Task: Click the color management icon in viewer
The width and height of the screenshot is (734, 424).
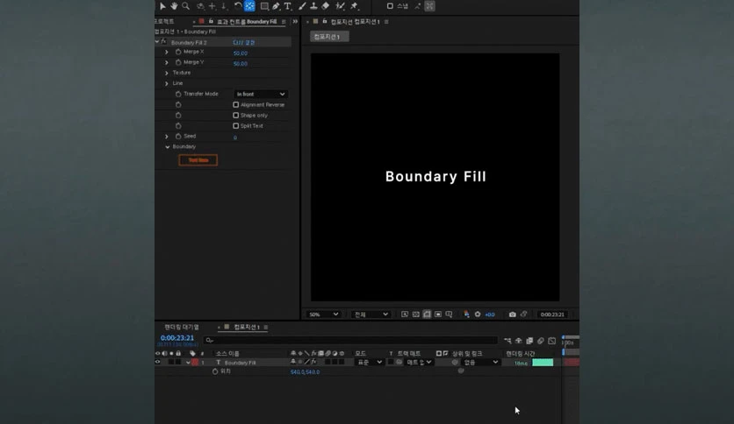Action: [x=466, y=314]
